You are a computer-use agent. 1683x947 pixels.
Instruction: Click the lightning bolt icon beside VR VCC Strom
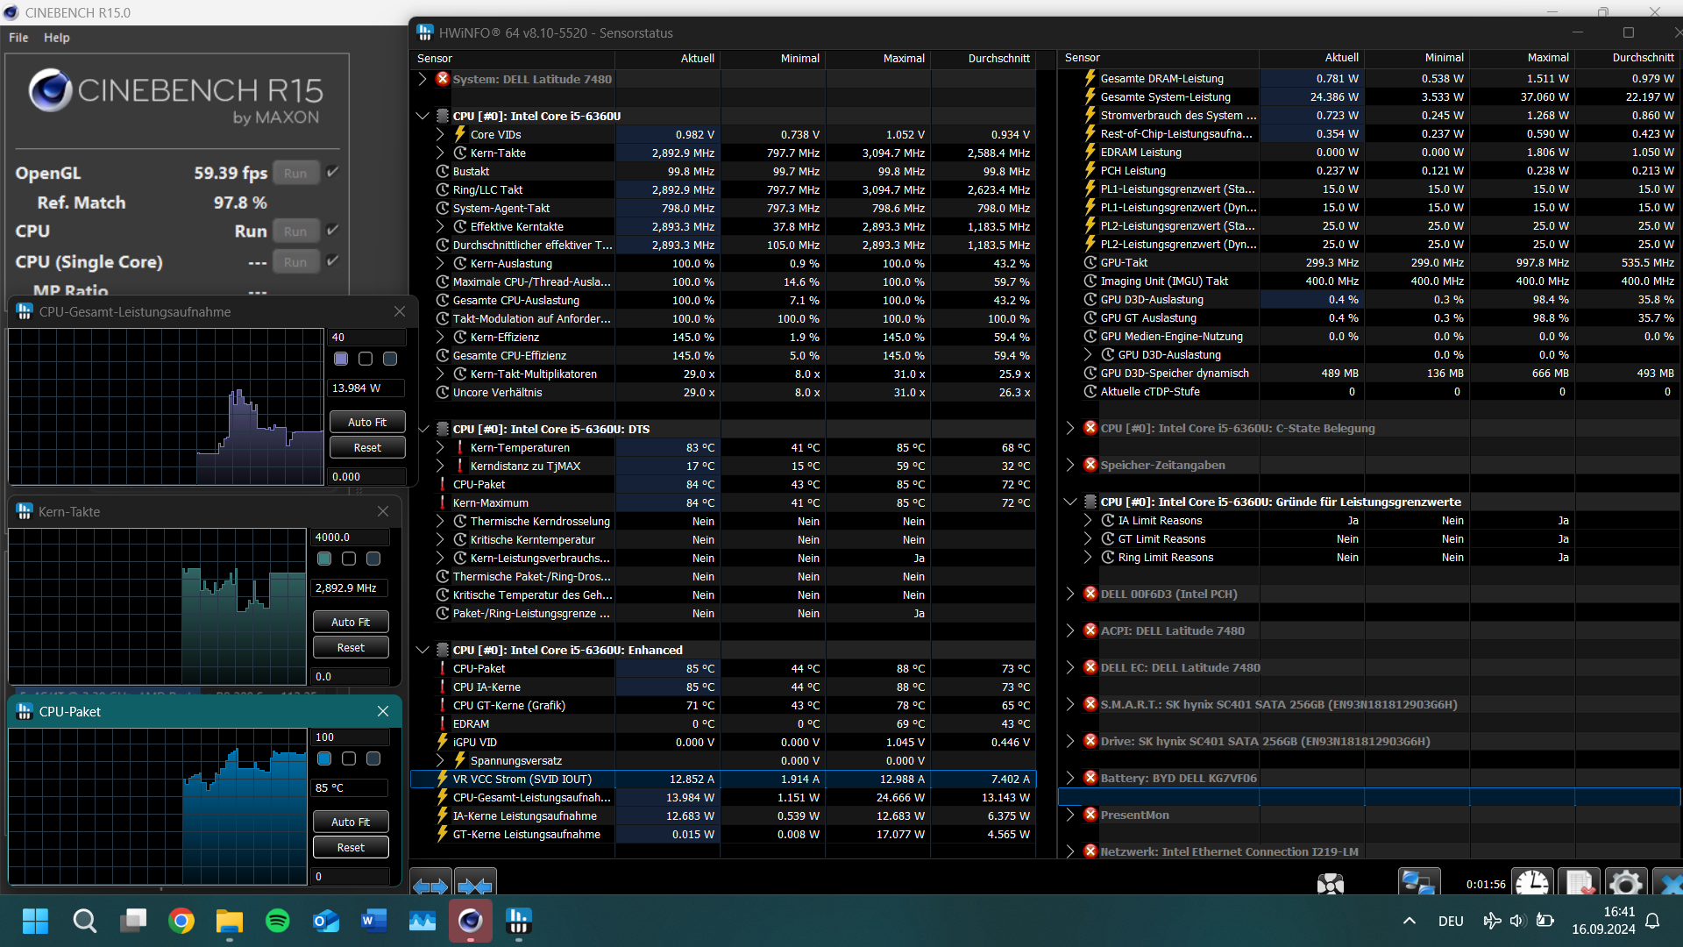click(x=442, y=779)
